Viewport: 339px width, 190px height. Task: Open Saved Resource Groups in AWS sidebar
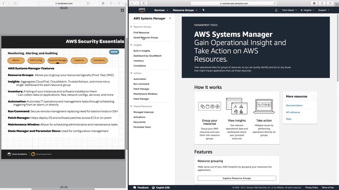coord(146,37)
